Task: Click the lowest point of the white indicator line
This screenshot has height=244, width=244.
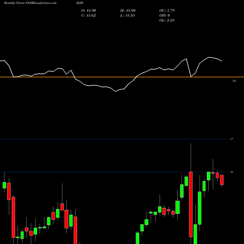Action: [116, 91]
